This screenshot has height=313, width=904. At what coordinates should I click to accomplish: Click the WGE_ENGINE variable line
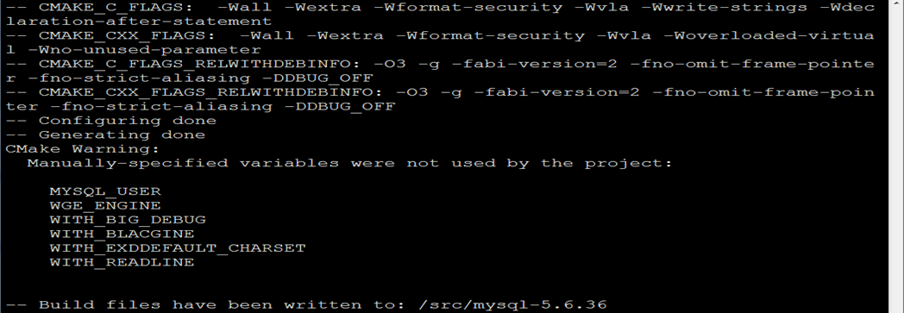point(105,205)
